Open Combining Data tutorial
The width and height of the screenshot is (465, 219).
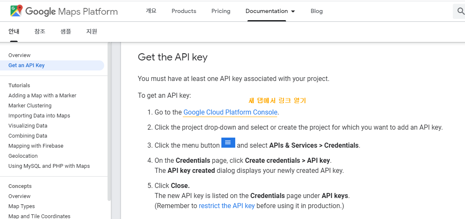(28, 136)
